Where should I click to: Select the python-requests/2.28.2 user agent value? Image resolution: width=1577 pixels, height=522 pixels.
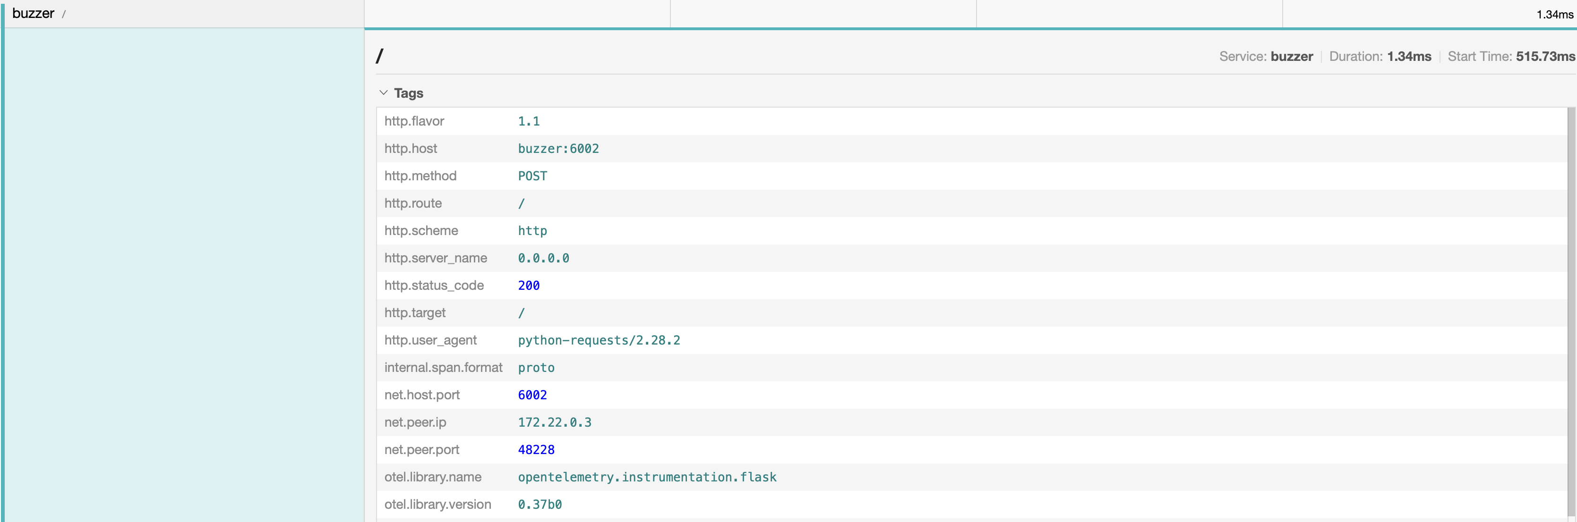(x=599, y=340)
